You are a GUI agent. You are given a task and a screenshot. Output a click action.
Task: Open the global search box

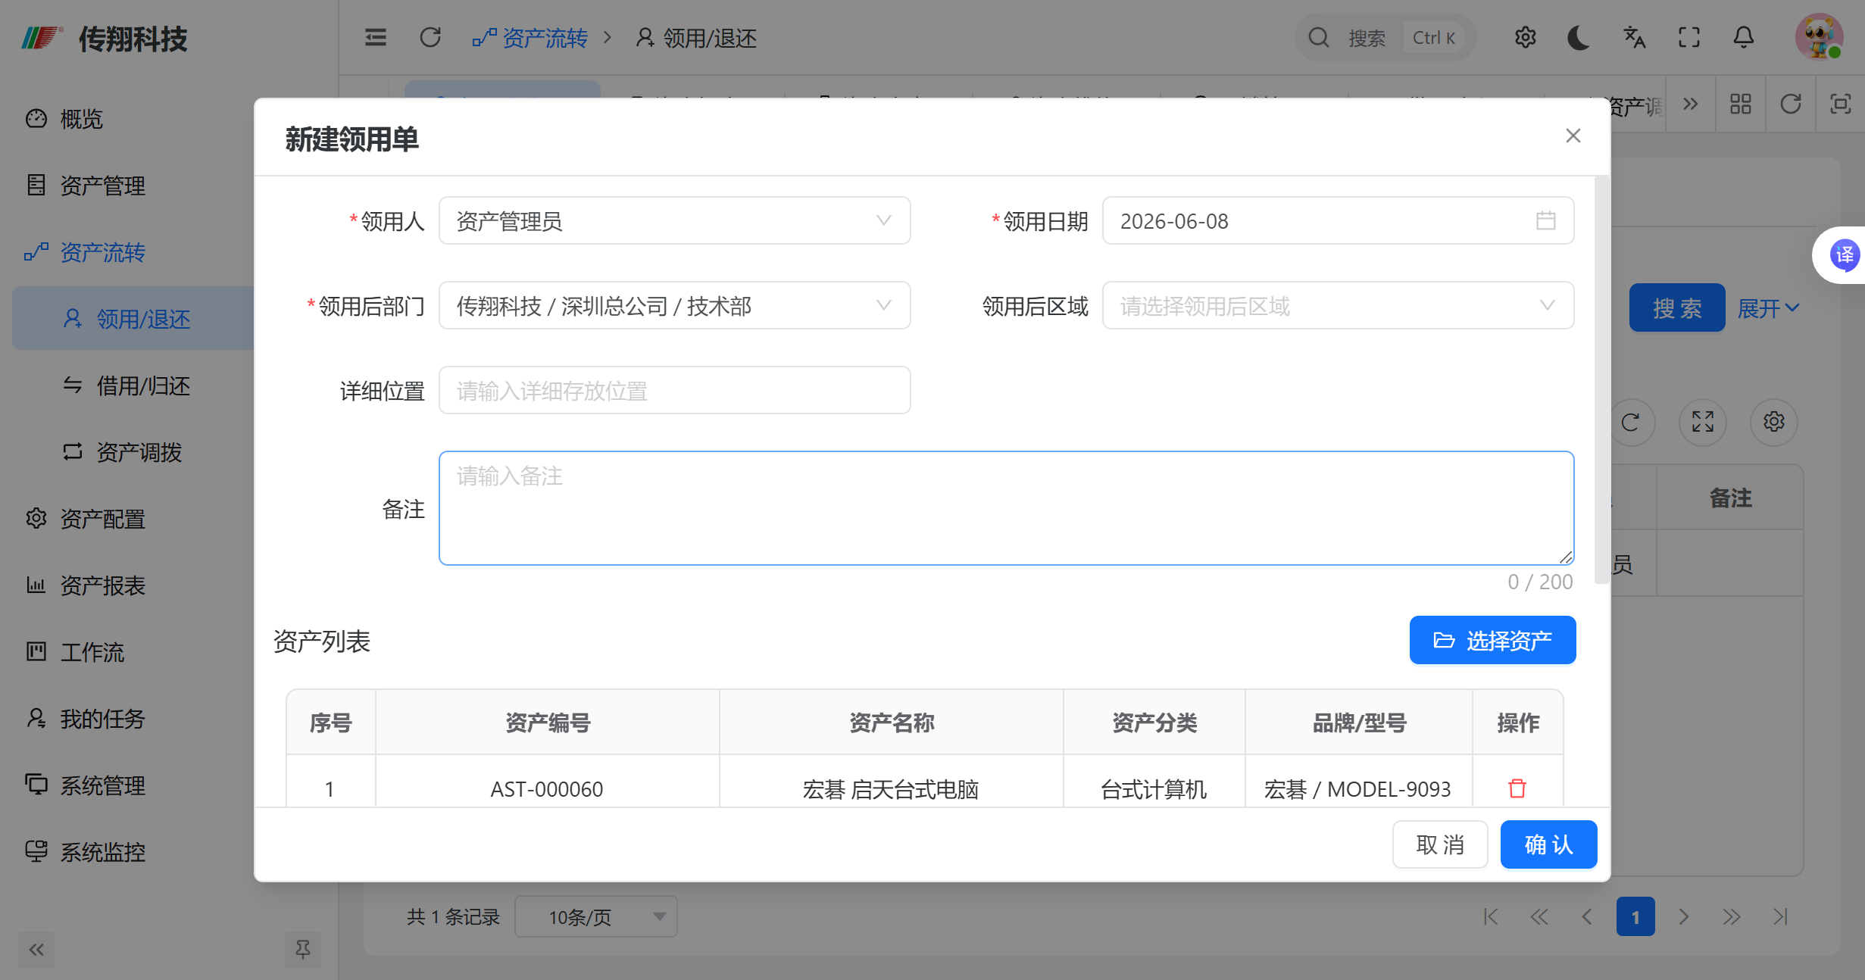[x=1385, y=37]
